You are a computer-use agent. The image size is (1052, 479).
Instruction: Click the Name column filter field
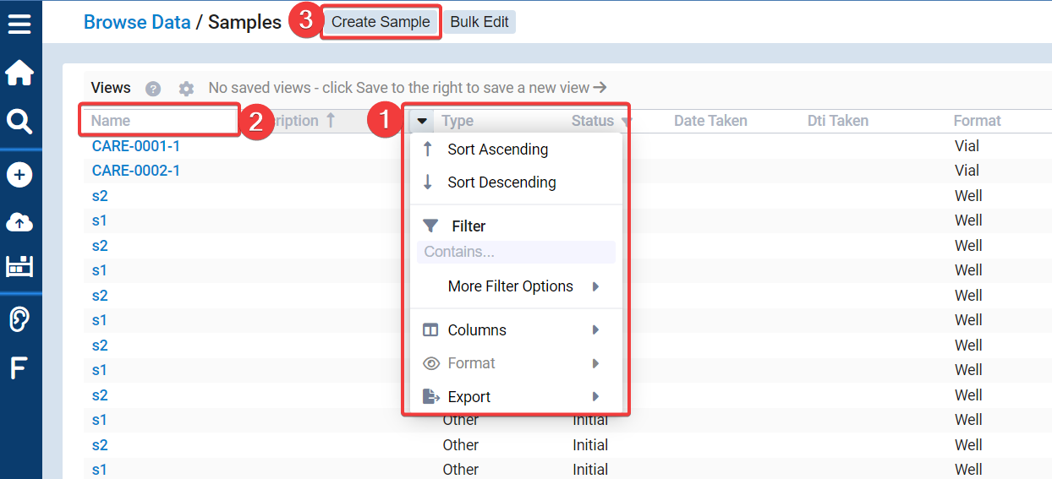point(159,121)
